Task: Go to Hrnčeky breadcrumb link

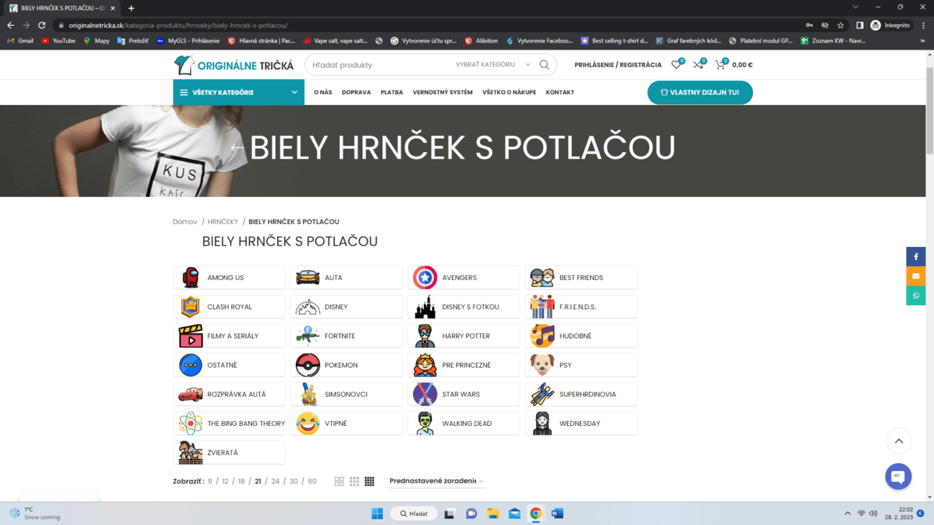Action: click(223, 222)
